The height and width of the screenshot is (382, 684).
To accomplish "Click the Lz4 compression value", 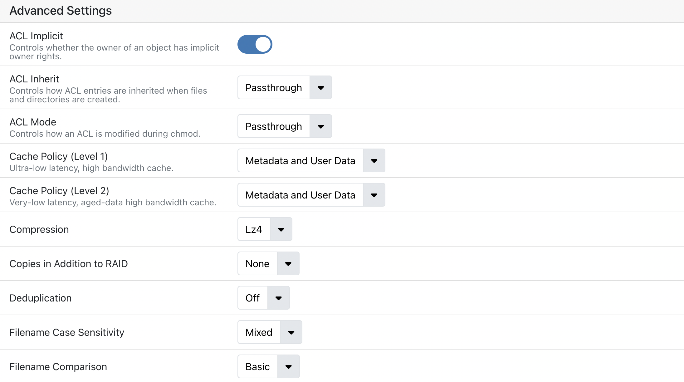I will pos(254,229).
